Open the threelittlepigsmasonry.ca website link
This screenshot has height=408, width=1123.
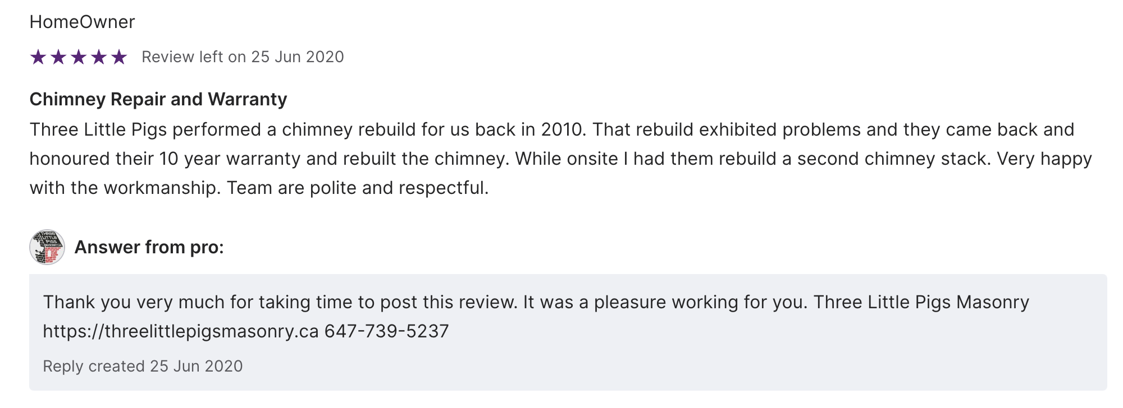pos(181,331)
